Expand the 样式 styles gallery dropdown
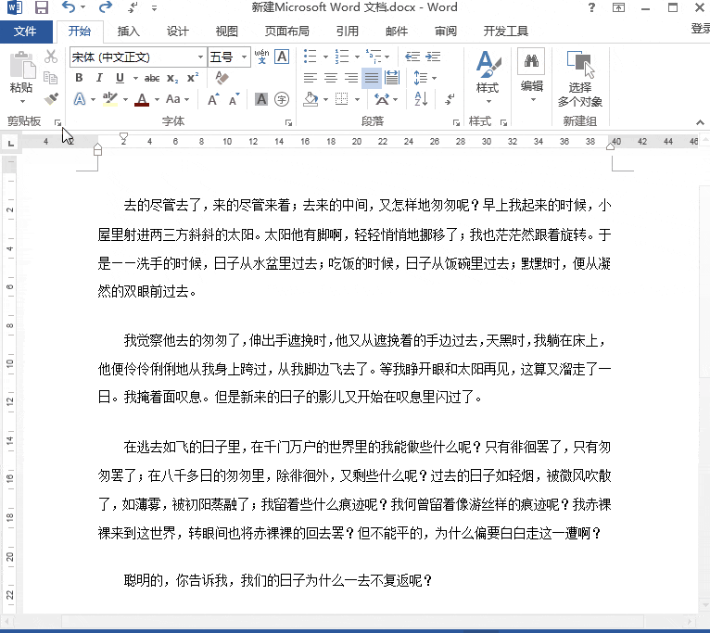Viewport: 710px width, 633px height. coord(487,101)
